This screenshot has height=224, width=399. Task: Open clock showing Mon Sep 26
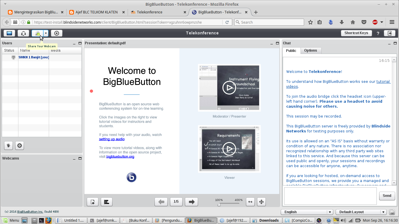pos(381,220)
